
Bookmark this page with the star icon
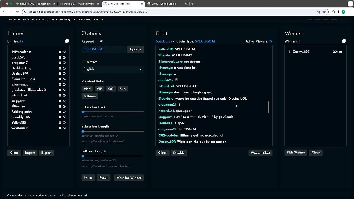[324, 12]
